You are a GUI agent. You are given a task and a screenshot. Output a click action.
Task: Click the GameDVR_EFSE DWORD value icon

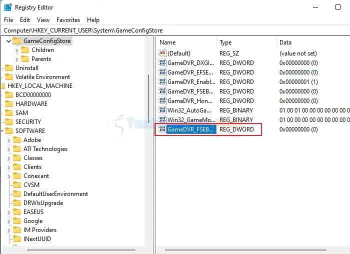point(162,72)
